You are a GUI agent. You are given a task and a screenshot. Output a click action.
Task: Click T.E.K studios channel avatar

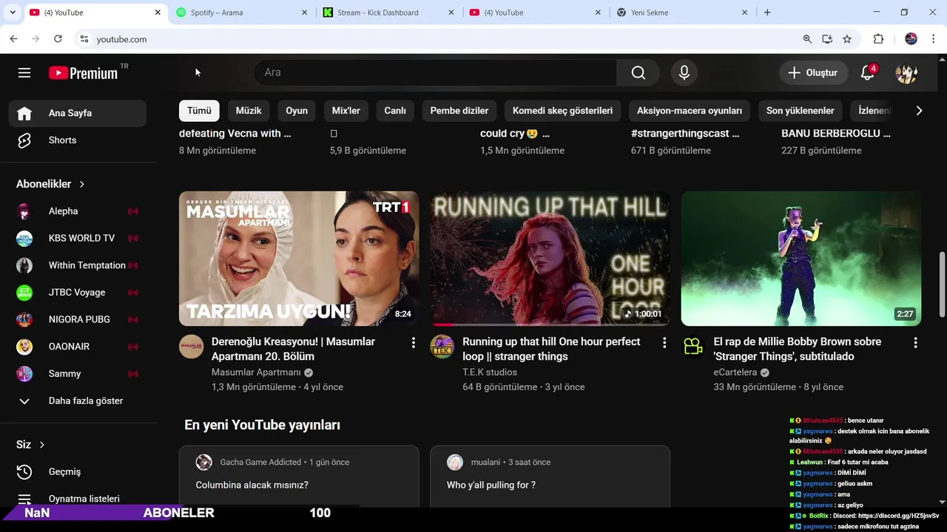coord(442,347)
